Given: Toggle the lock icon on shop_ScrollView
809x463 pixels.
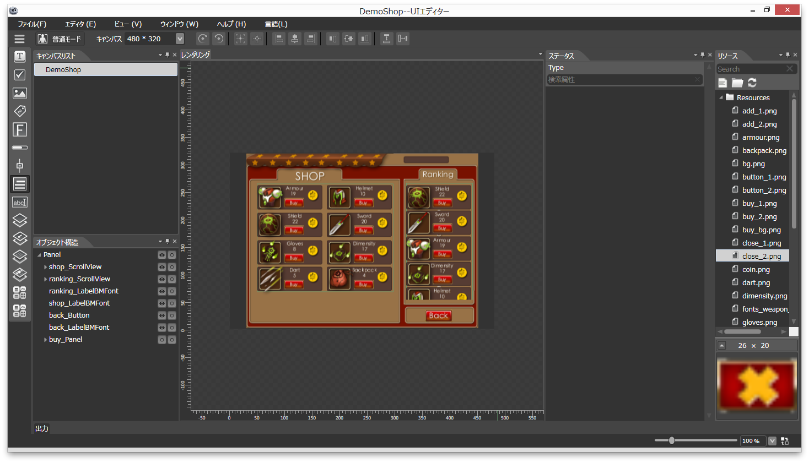Looking at the screenshot, I should coord(171,267).
